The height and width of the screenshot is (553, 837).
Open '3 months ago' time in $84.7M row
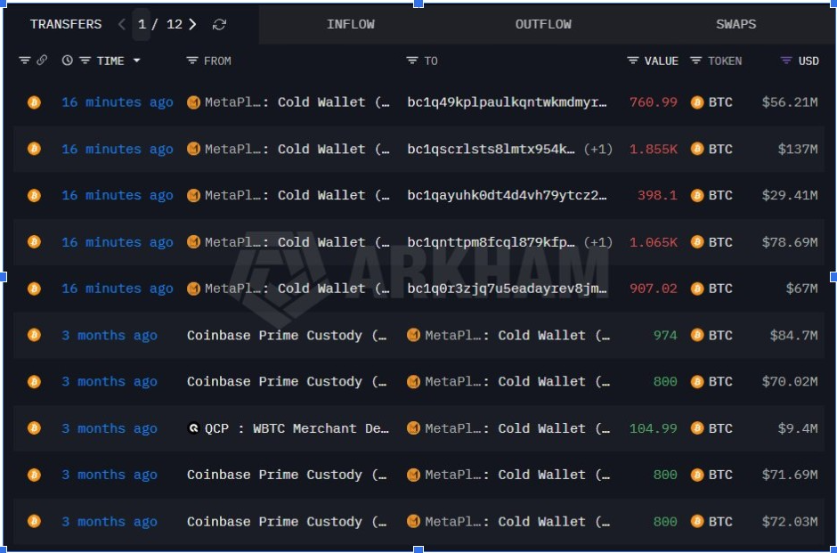pyautogui.click(x=110, y=335)
